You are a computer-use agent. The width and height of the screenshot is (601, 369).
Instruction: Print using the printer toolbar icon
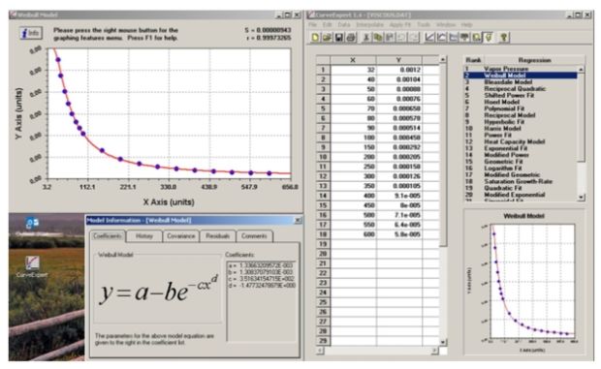[350, 38]
